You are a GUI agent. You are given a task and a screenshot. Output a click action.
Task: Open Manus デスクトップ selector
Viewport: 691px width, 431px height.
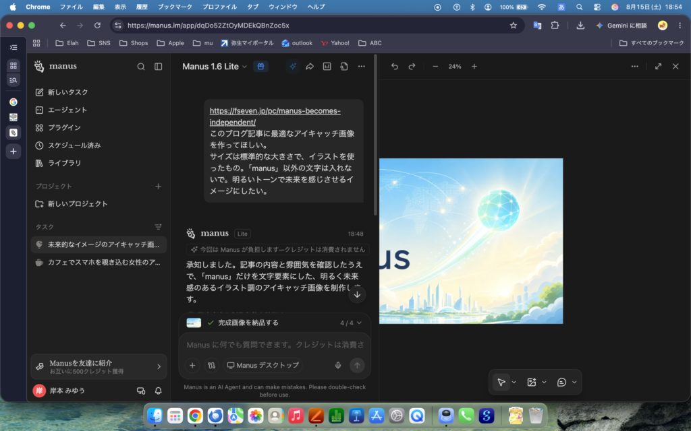click(x=263, y=365)
